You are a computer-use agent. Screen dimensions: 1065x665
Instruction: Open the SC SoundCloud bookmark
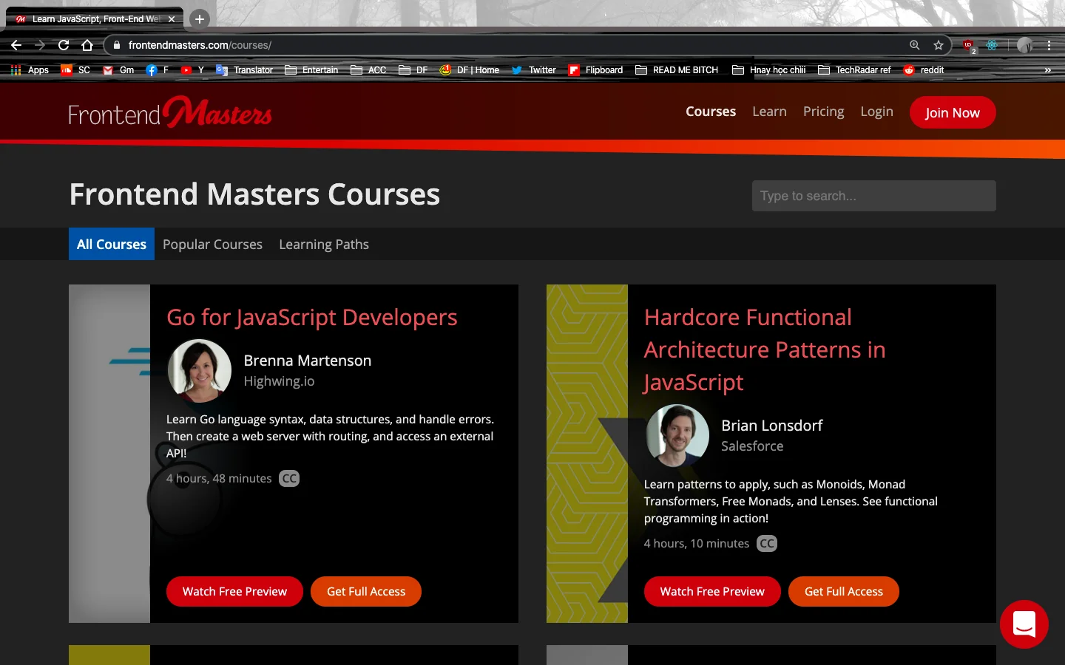tap(75, 70)
